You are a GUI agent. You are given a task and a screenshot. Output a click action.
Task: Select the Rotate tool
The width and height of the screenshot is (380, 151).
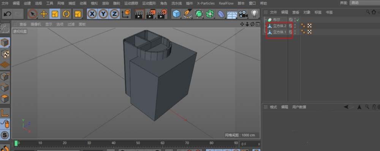66,14
